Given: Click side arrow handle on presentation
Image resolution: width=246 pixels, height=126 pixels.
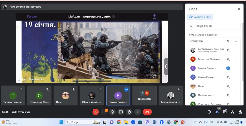Looking at the screenshot, I should pos(166,67).
